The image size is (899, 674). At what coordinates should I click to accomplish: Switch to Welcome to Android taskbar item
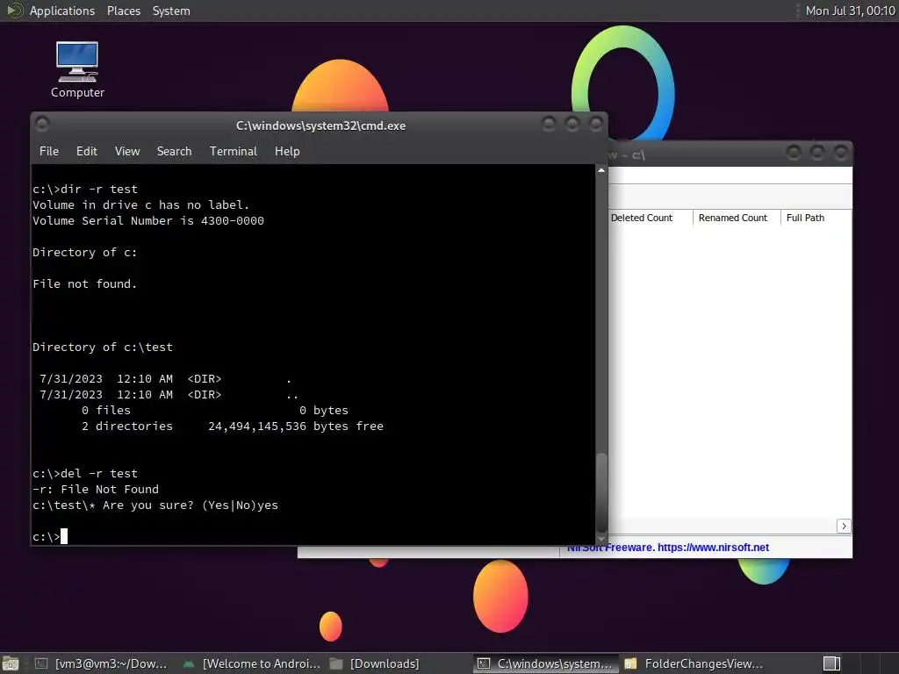(x=253, y=663)
